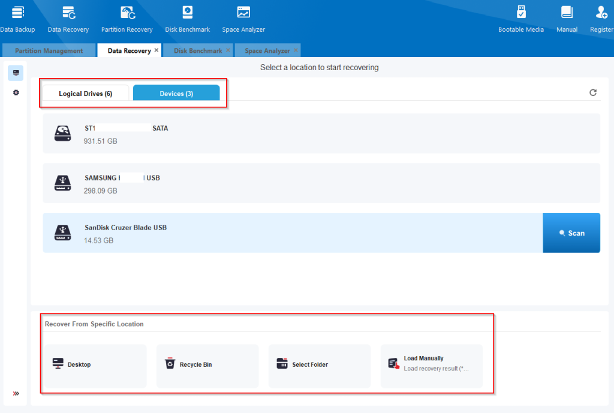The image size is (614, 413).
Task: Switch to the Partition Management tab
Action: pos(49,50)
